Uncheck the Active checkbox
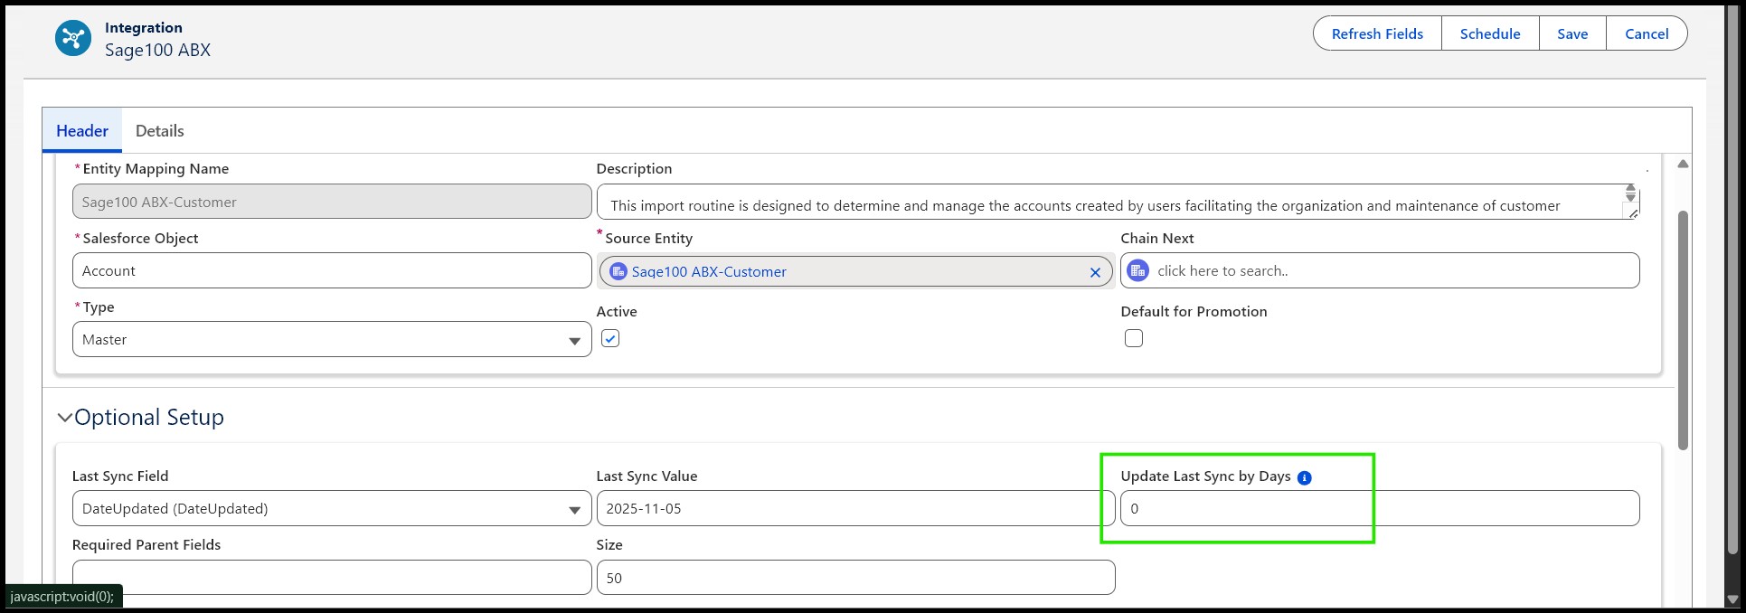The height and width of the screenshot is (613, 1746). tap(610, 338)
